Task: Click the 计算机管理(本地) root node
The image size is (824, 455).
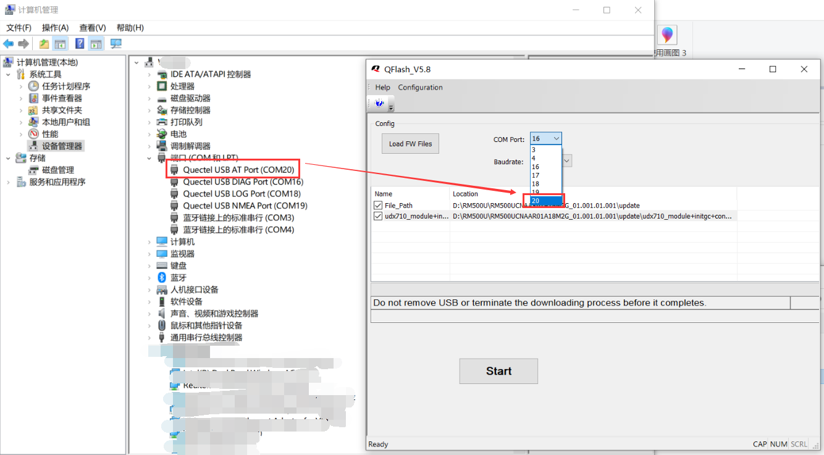Action: 47,62
